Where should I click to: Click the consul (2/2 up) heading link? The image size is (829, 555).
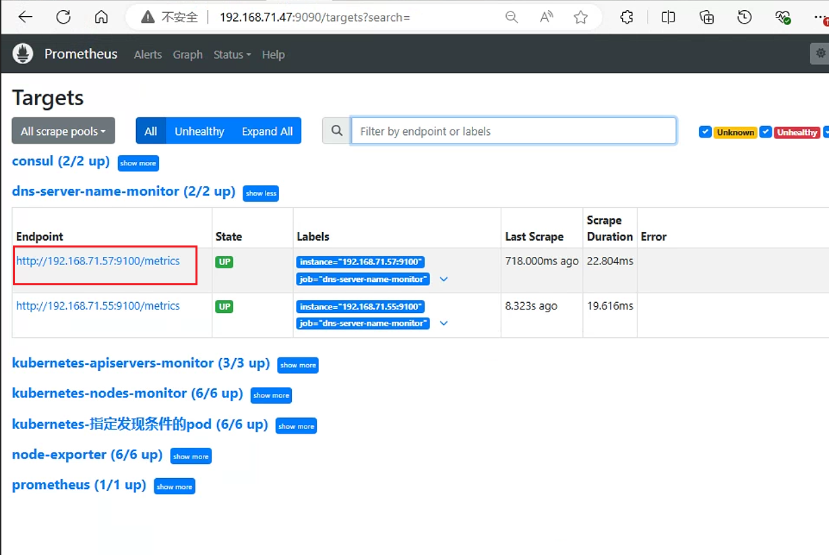click(61, 161)
